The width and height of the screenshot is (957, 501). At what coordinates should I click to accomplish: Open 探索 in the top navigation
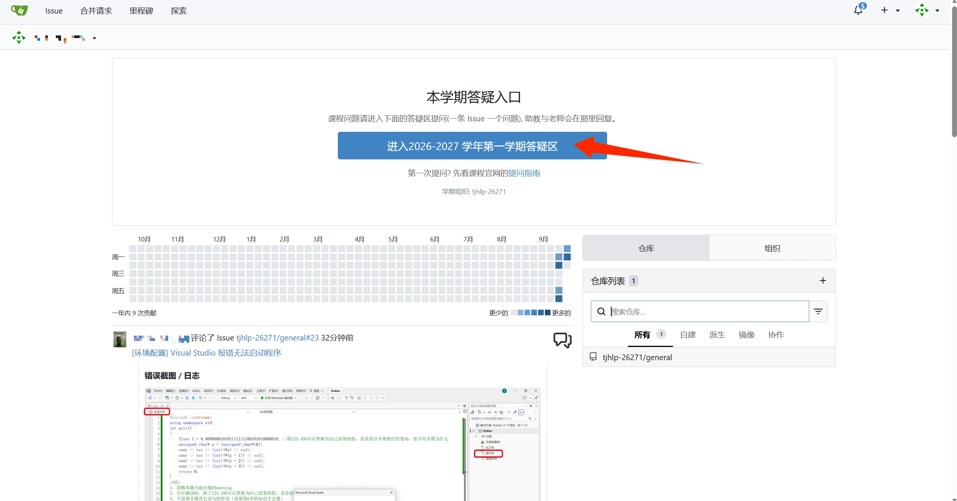click(179, 11)
